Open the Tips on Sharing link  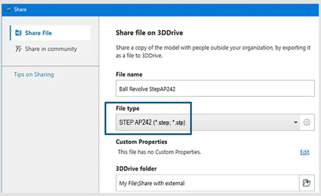[x=34, y=74]
